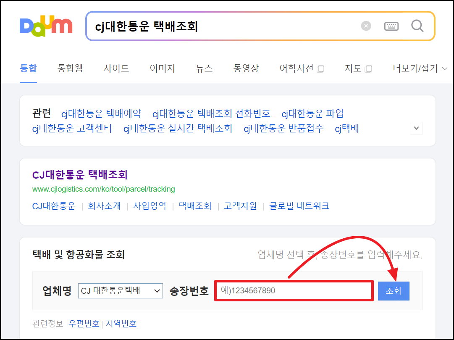Click the search text field
Screen dimensions: 454x340
point(223,26)
